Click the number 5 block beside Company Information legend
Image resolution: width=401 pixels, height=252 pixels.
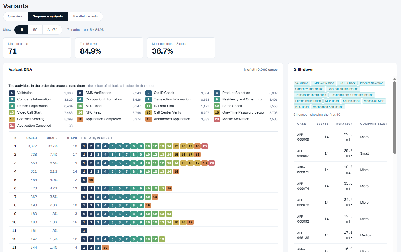[x=12, y=99]
